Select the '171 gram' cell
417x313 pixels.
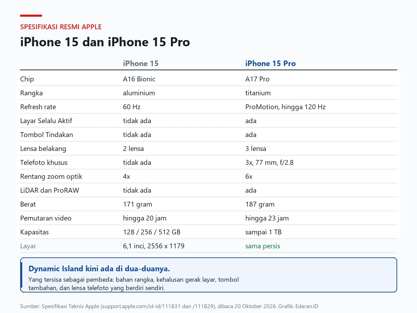pos(138,204)
